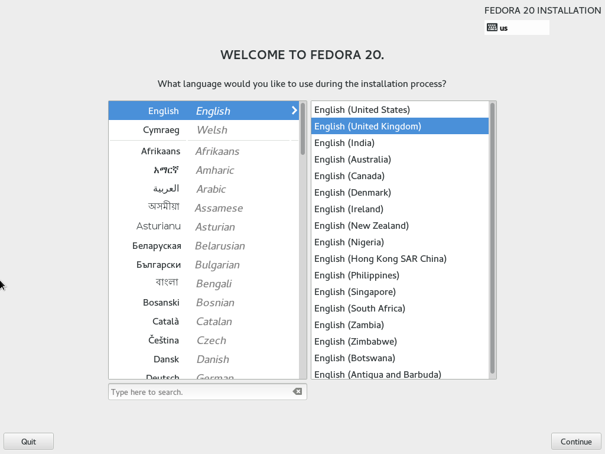Focus the language search field
Image resolution: width=605 pixels, height=454 pixels.
pos(207,392)
